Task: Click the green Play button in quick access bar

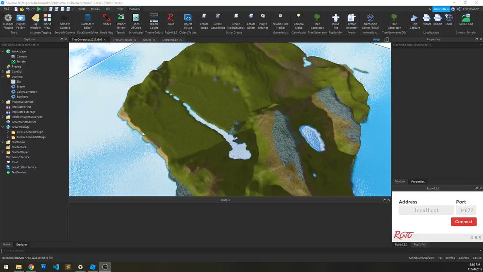Action: (x=39, y=8)
